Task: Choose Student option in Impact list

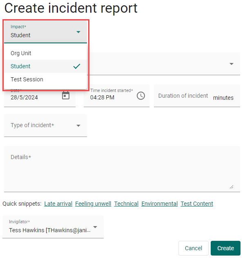Action: [x=21, y=66]
